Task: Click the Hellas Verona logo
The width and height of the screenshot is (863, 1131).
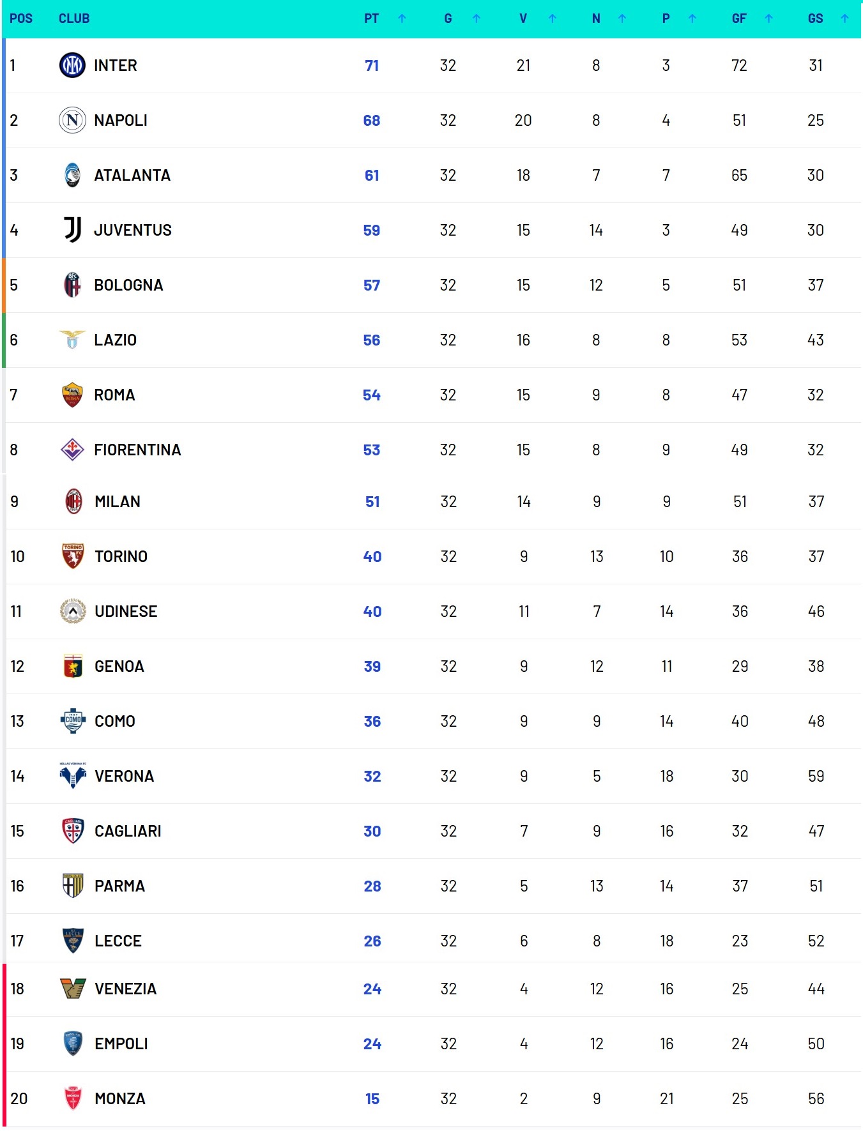Action: coord(73,776)
